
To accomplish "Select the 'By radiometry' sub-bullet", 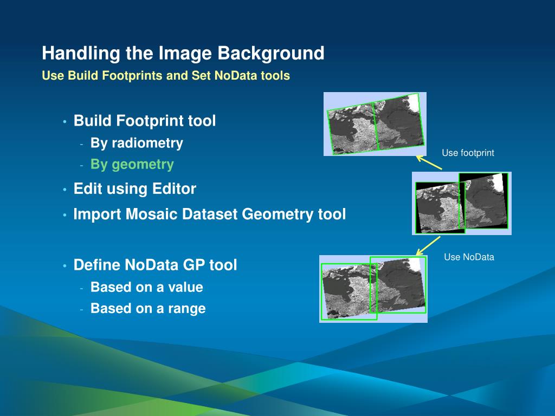I will 137,143.
